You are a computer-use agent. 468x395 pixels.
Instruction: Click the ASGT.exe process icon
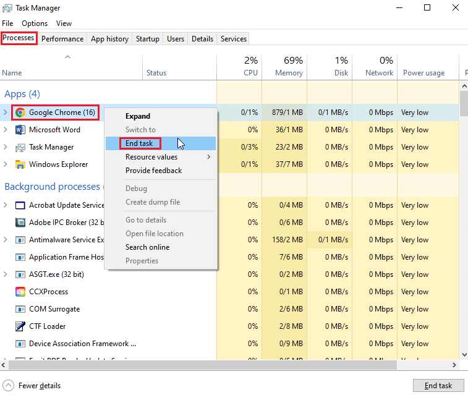click(20, 274)
